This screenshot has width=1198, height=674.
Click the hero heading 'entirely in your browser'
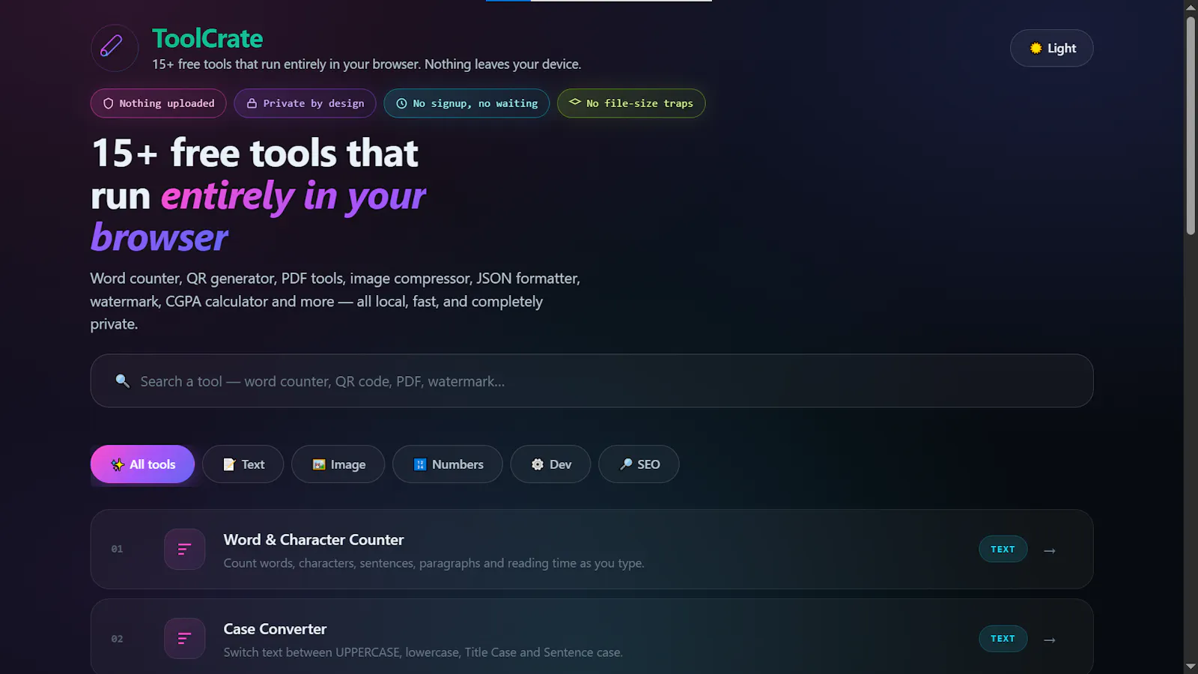(258, 216)
